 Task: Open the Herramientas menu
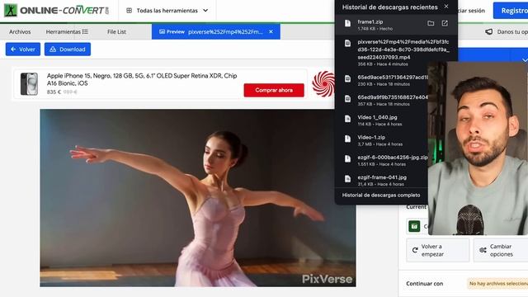[x=67, y=31]
